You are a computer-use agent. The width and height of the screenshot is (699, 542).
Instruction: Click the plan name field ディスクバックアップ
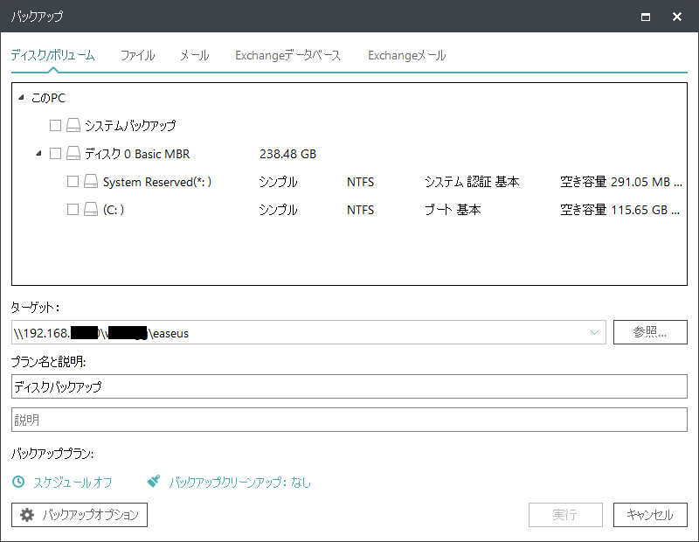tap(349, 386)
